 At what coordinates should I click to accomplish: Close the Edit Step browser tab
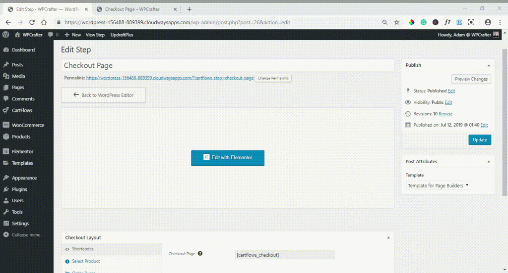(86, 9)
